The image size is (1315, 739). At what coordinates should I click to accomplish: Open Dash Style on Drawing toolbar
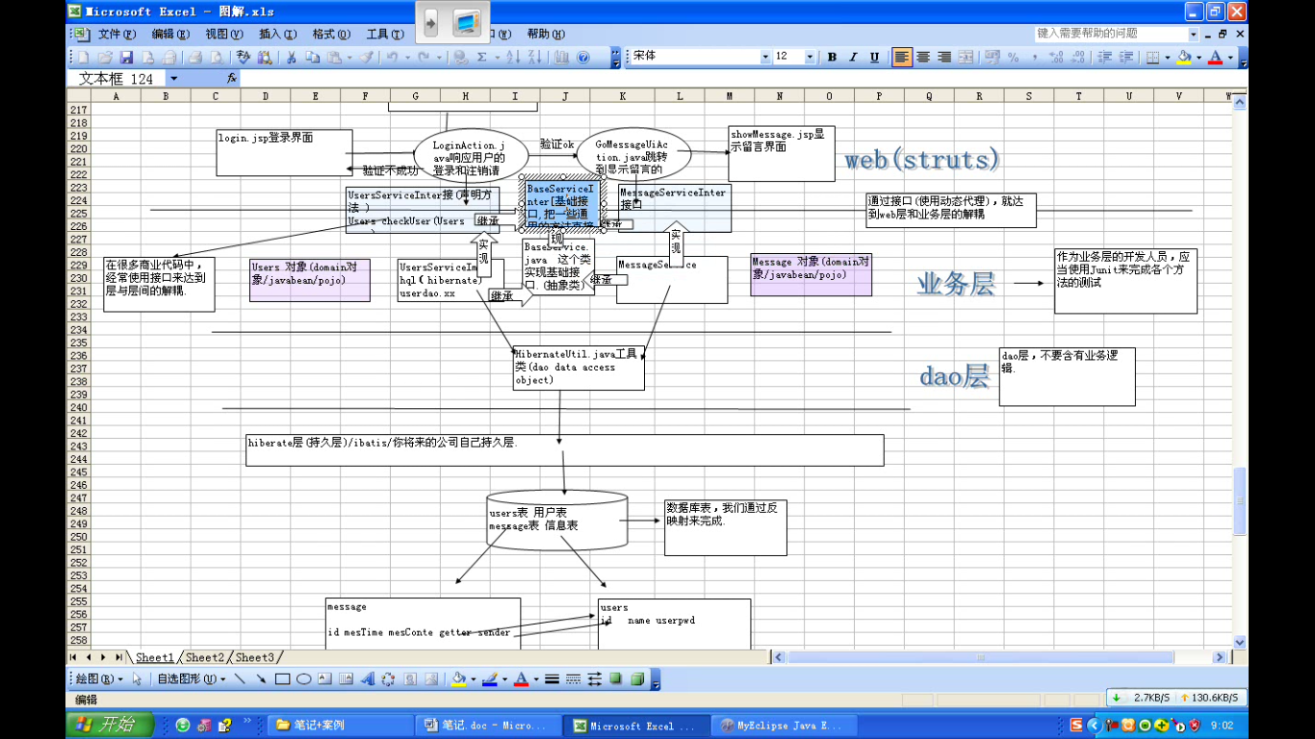point(573,679)
